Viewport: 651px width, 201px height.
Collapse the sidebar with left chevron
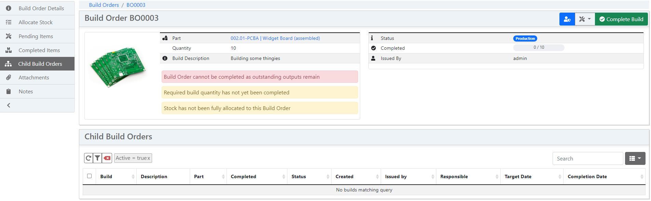point(9,105)
